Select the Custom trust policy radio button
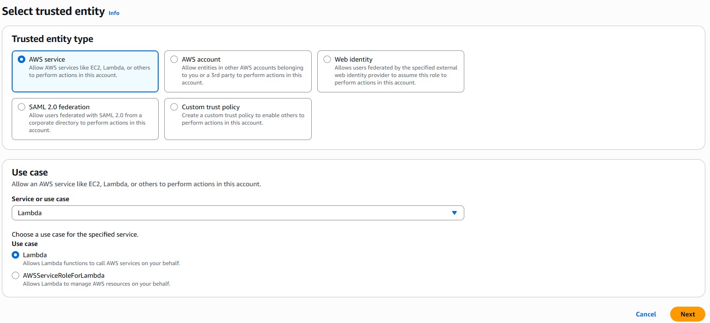Image resolution: width=710 pixels, height=323 pixels. pos(174,107)
